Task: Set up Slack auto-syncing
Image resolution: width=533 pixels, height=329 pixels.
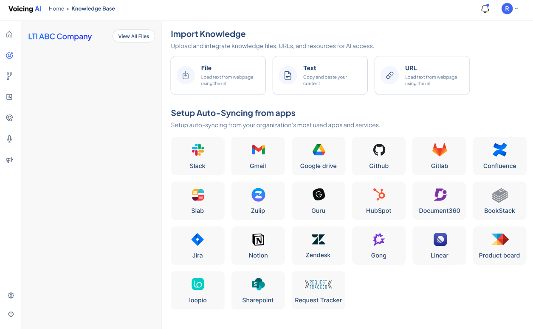Action: click(197, 156)
